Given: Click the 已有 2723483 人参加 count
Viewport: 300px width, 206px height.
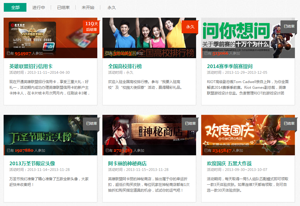Looking at the screenshot, I should click(125, 151).
